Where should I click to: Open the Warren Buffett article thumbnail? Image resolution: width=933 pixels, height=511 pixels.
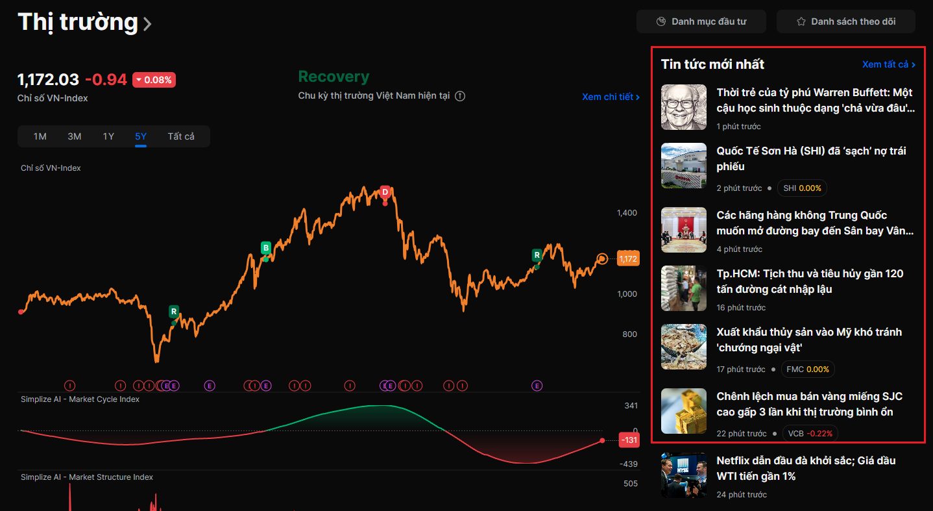[684, 107]
